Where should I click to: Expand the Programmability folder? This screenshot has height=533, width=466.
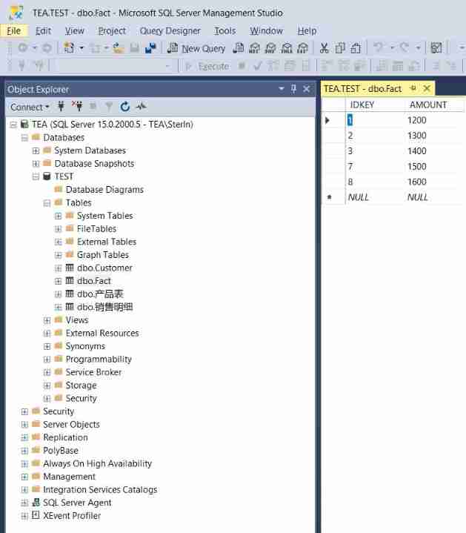pos(47,360)
